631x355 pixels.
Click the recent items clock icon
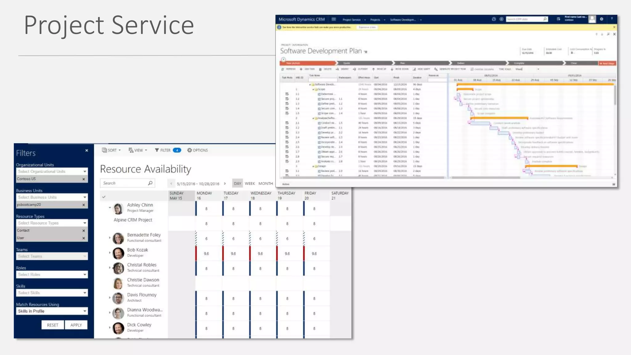pyautogui.click(x=494, y=19)
